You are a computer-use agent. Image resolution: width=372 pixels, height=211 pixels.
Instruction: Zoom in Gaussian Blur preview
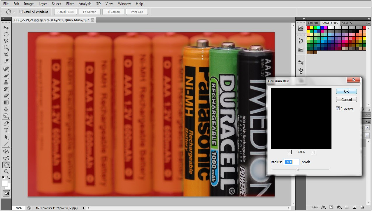pyautogui.click(x=313, y=152)
